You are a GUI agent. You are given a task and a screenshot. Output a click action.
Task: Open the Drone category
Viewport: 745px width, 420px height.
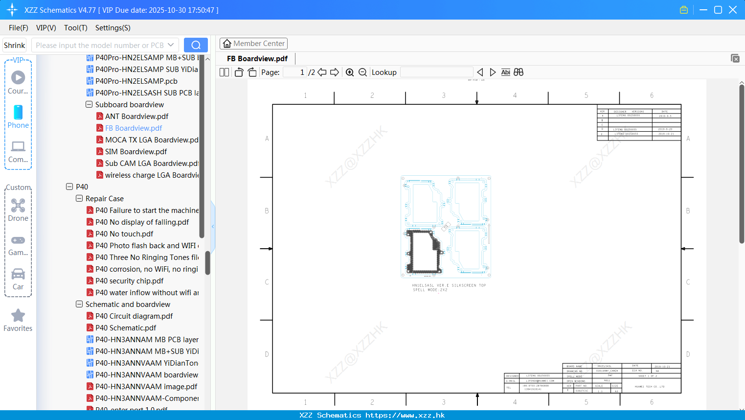[18, 210]
